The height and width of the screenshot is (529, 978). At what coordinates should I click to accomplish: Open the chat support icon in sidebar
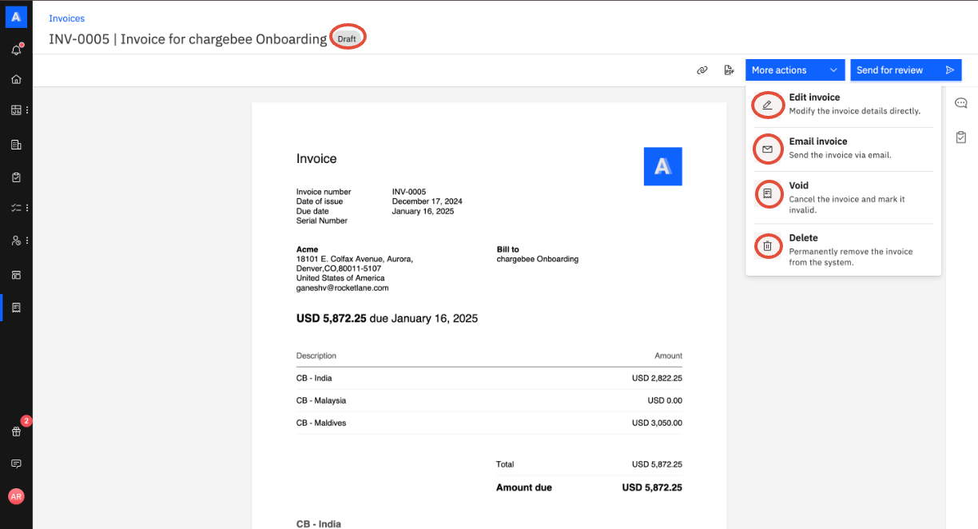16,463
